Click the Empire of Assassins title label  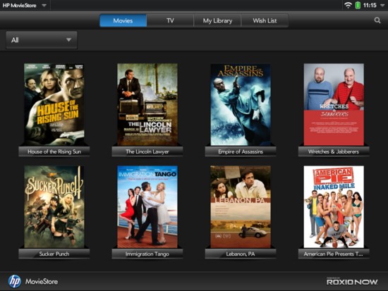[x=241, y=151]
